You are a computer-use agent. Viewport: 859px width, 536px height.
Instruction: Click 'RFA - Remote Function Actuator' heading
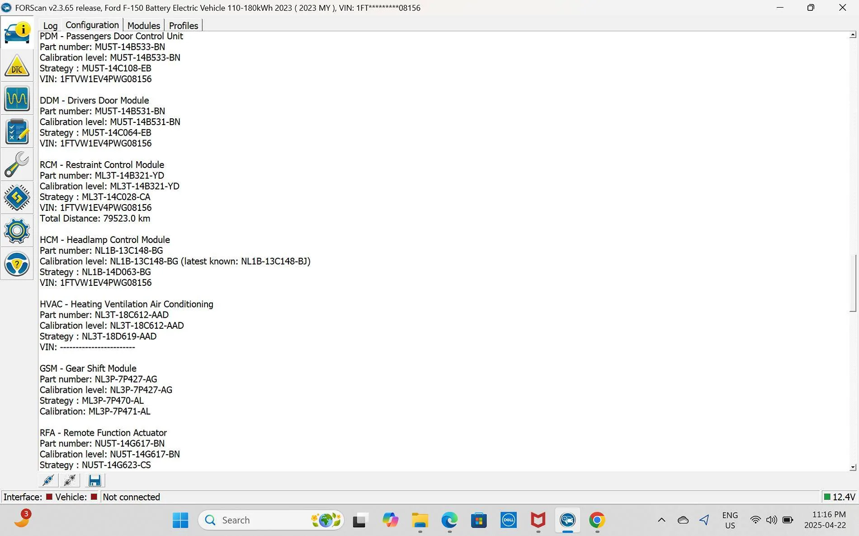103,433
